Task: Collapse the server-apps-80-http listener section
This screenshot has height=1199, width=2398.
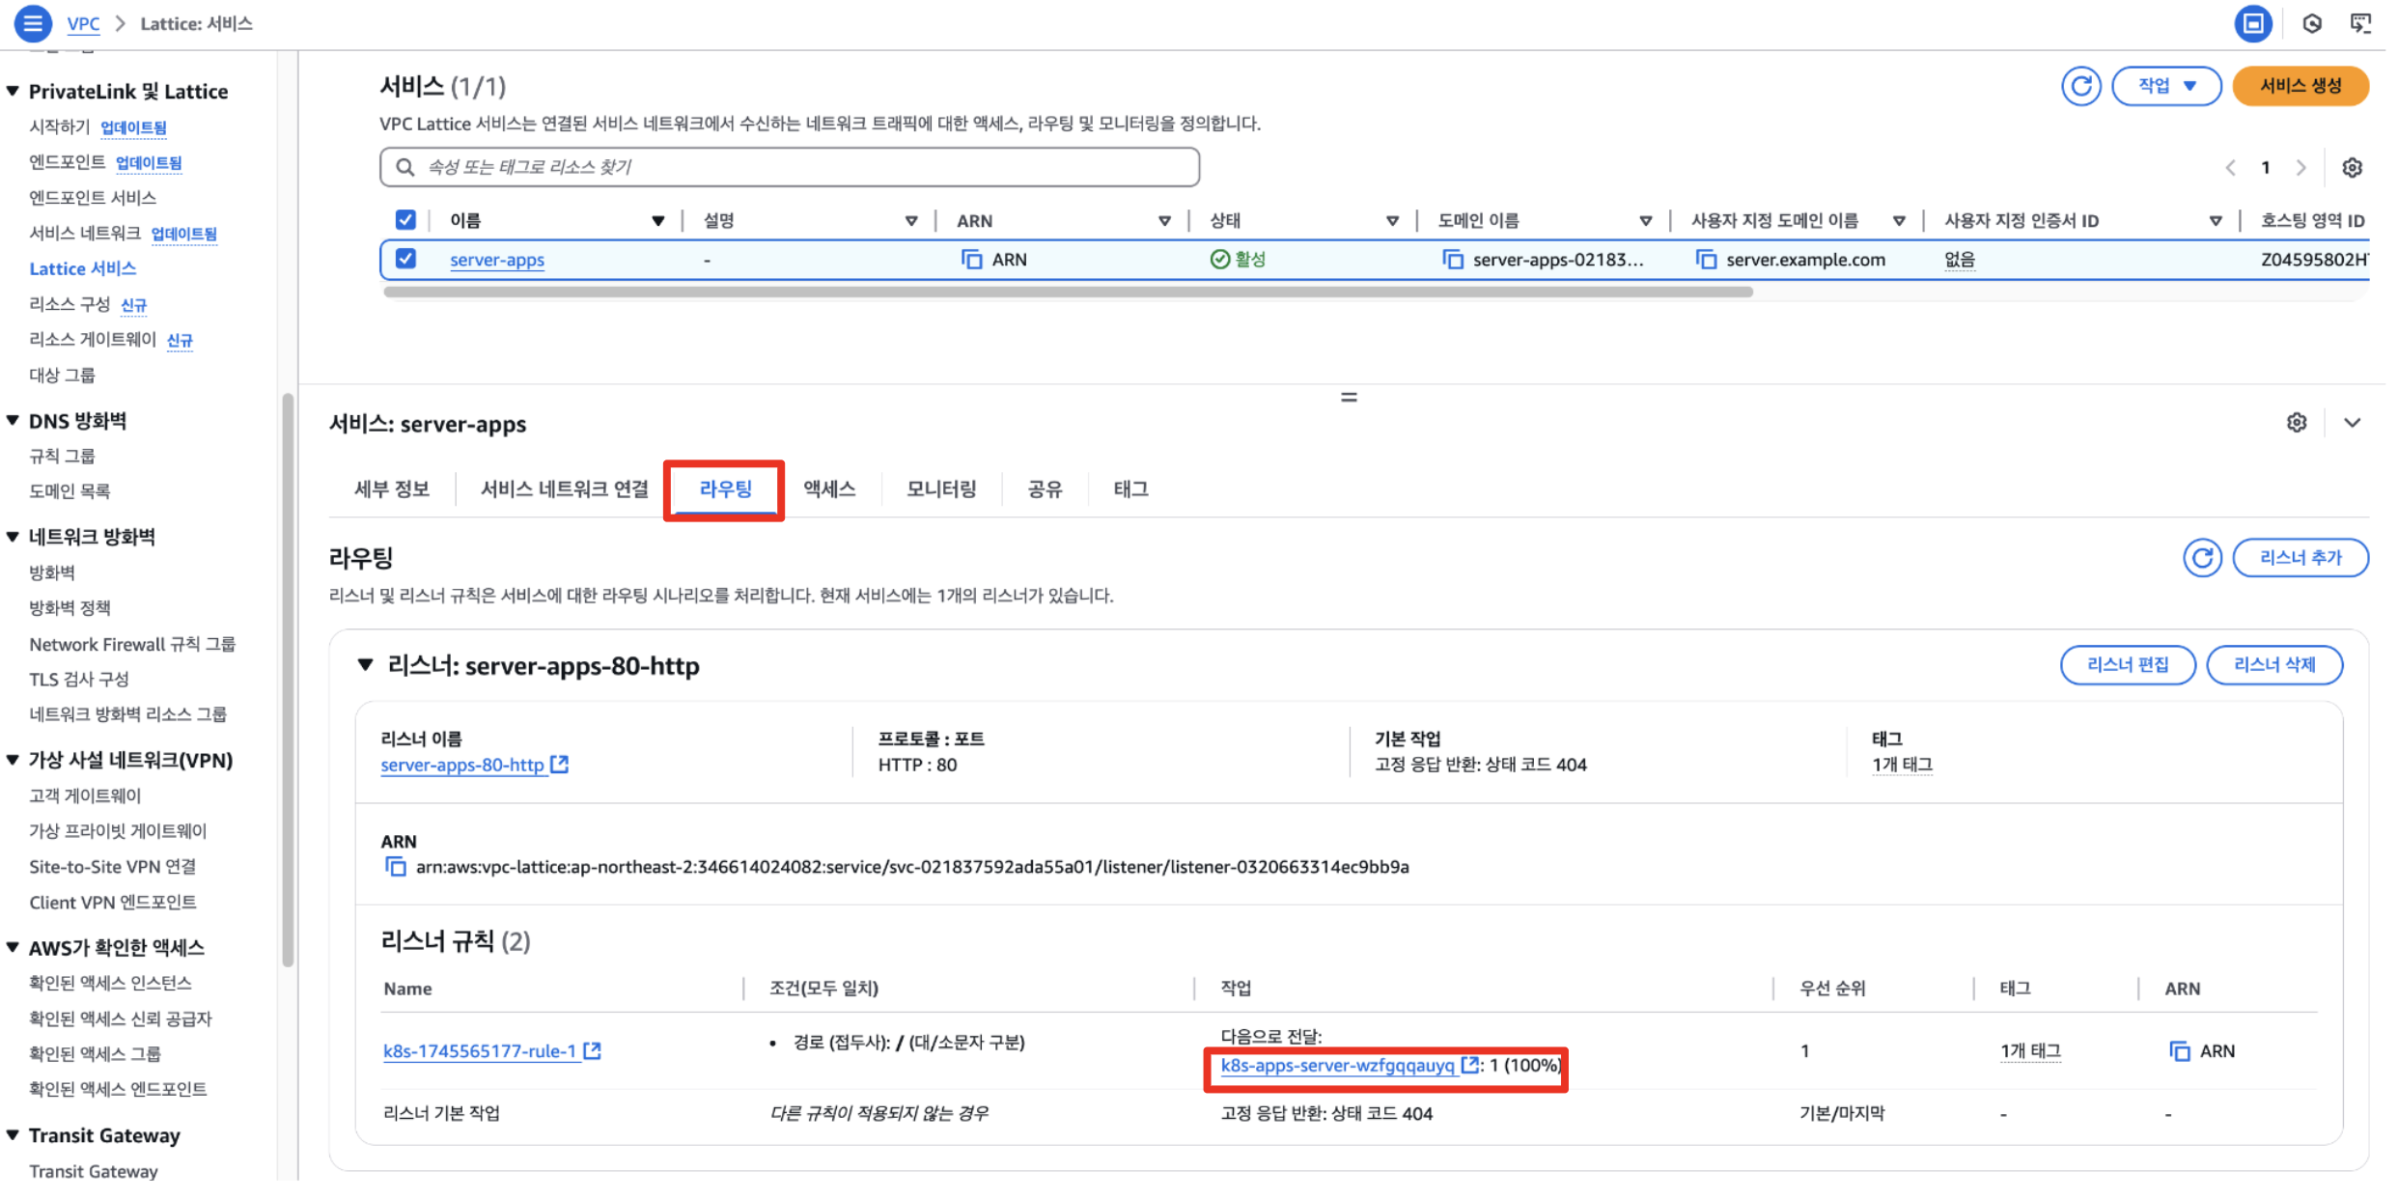Action: [x=365, y=665]
